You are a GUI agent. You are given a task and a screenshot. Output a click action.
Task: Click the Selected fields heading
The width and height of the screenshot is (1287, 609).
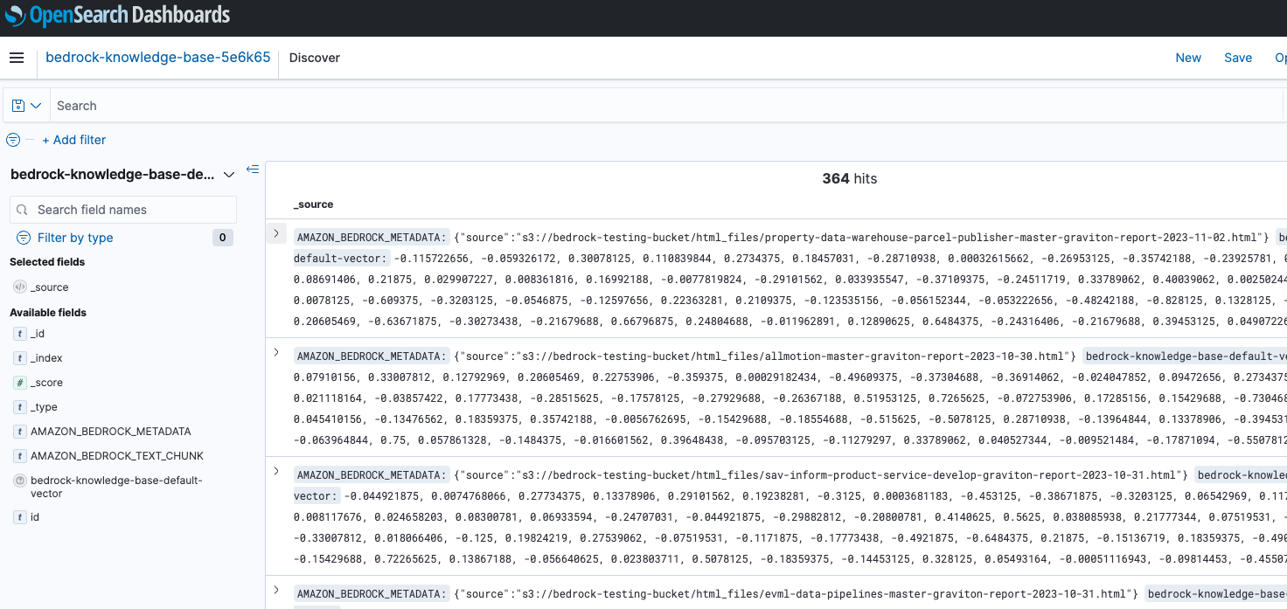47,262
